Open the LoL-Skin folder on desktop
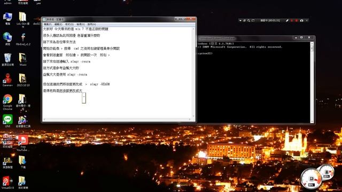Image resolution: width=342 pixels, height=192 pixels. 22,19
